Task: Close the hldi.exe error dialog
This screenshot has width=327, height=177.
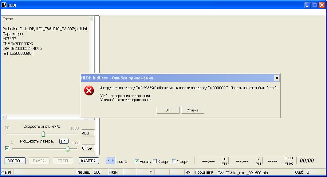Action: click(277, 78)
